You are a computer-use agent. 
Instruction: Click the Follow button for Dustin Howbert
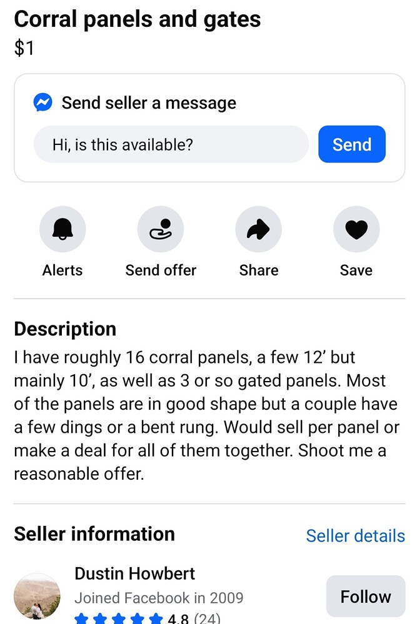365,596
